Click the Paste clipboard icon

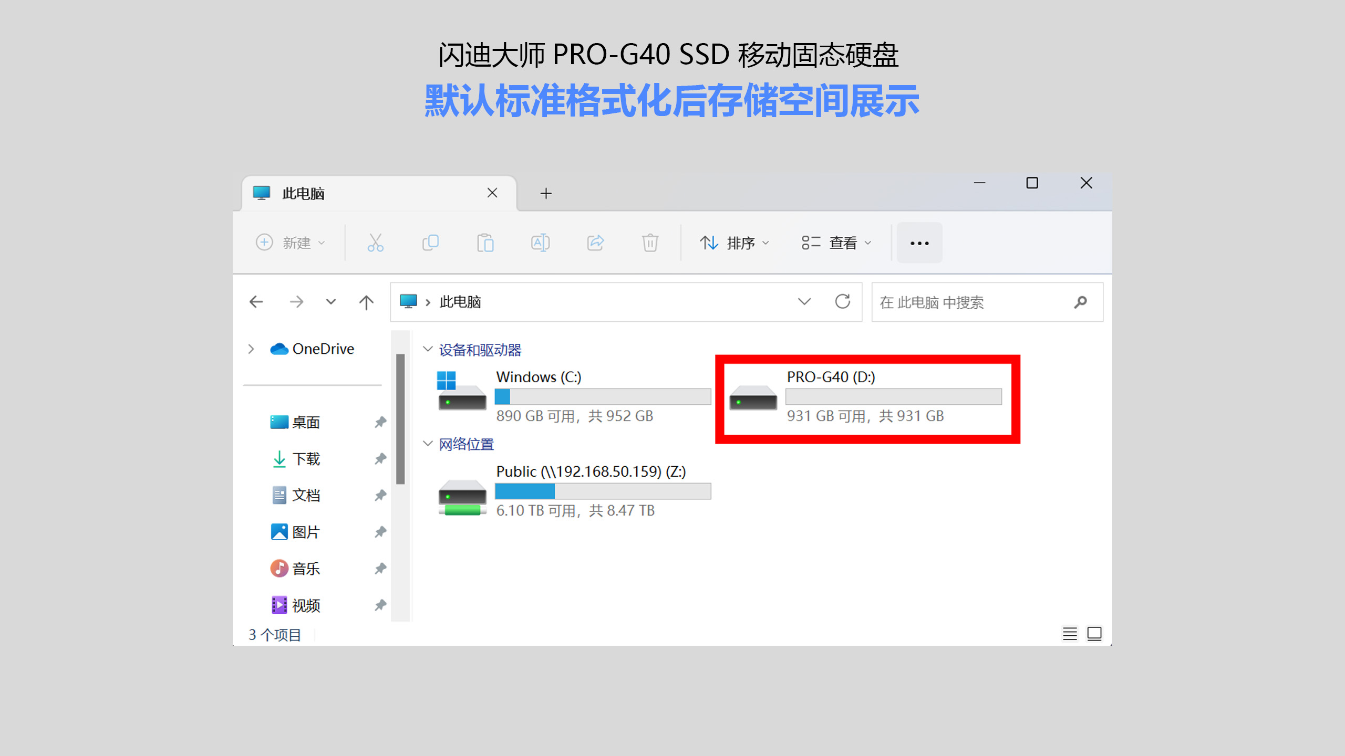[485, 243]
